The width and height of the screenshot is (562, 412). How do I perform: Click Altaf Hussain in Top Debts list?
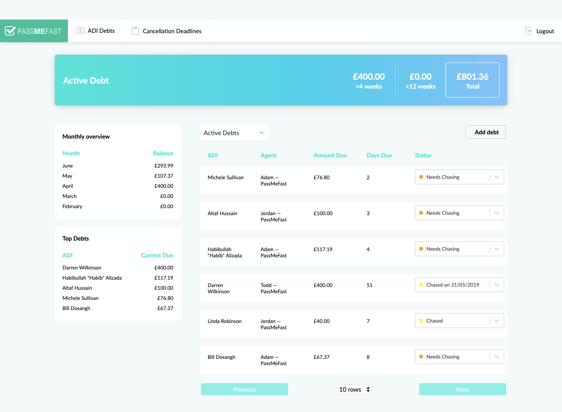pos(77,288)
